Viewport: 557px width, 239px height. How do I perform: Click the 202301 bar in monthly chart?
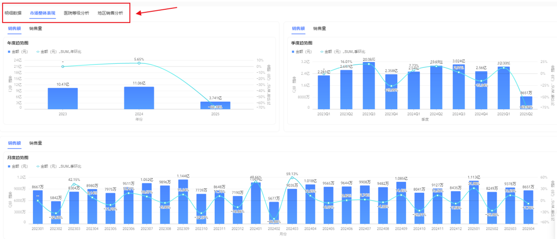click(x=38, y=206)
